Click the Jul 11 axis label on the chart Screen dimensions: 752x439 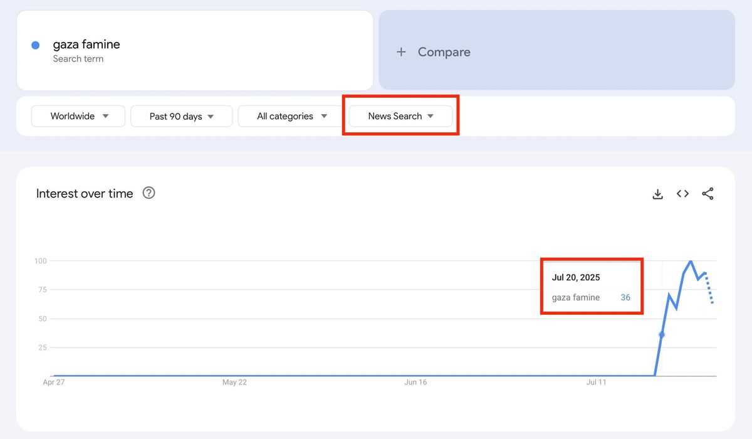point(597,382)
